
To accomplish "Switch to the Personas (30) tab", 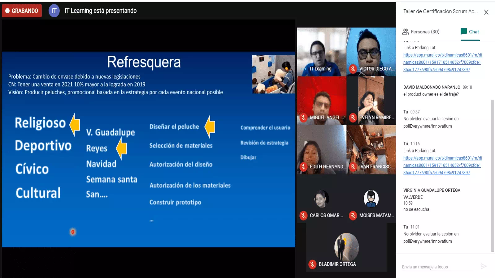I will [x=421, y=32].
